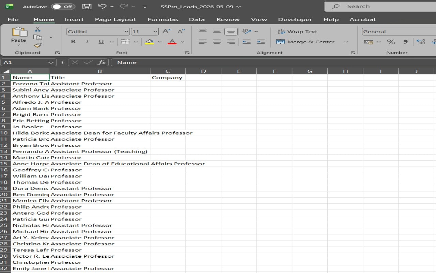Open the Alignment dialog launcher
This screenshot has width=436, height=273.
point(353,53)
